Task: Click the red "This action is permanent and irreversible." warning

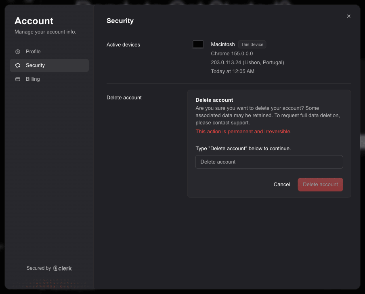Action: pyautogui.click(x=243, y=132)
